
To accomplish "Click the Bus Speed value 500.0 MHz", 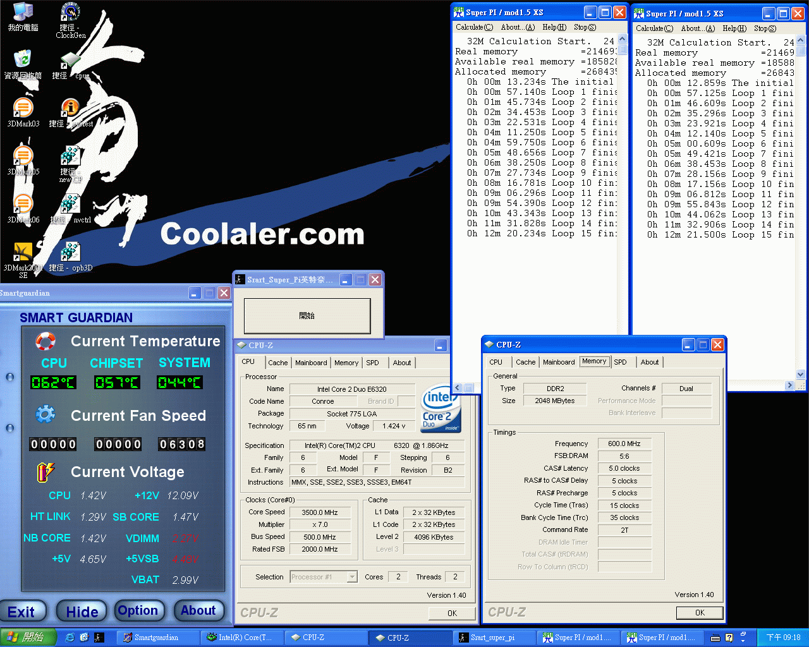I will tap(320, 537).
